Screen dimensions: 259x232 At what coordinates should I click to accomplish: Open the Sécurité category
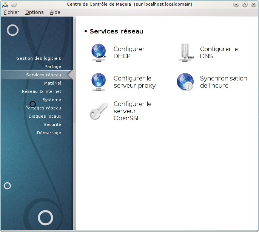[x=52, y=124]
